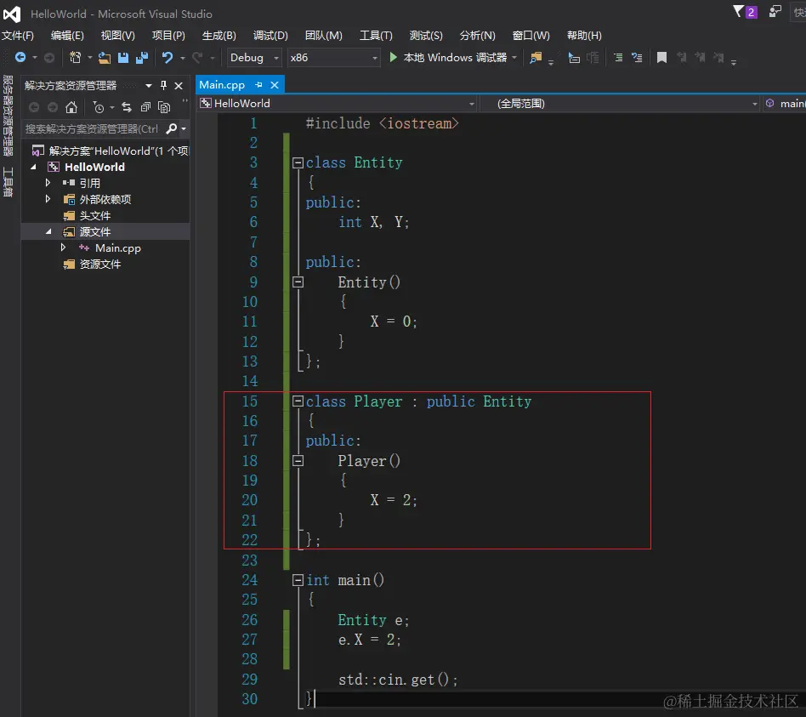Select the 头文件 folder in tree
The image size is (806, 717).
point(95,215)
